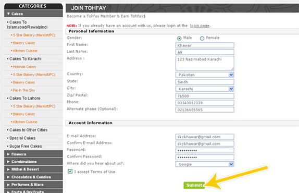Follow the login page link

(200, 26)
